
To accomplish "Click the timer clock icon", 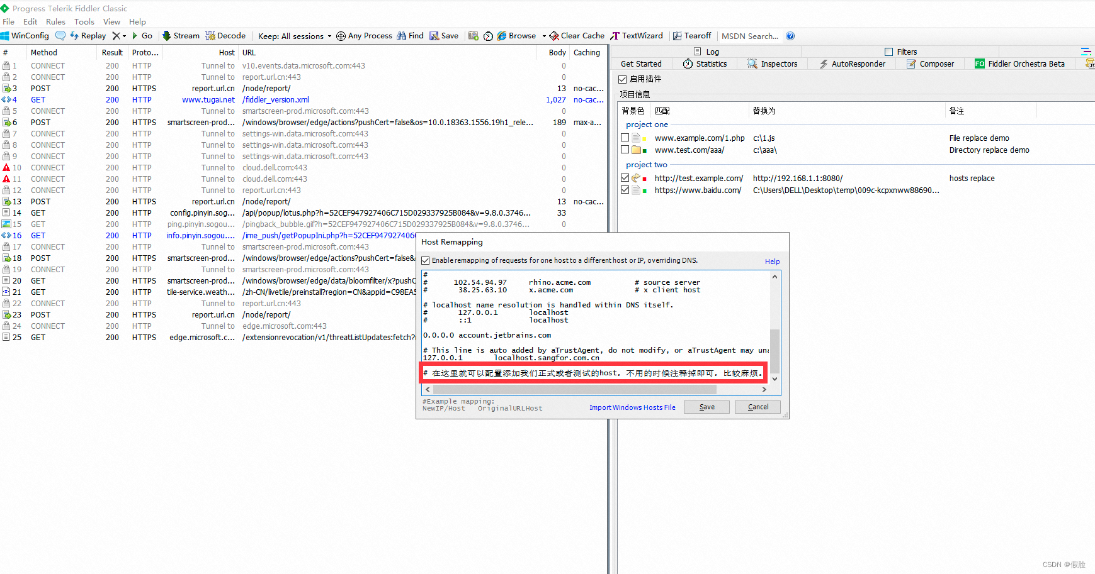I will pos(488,36).
